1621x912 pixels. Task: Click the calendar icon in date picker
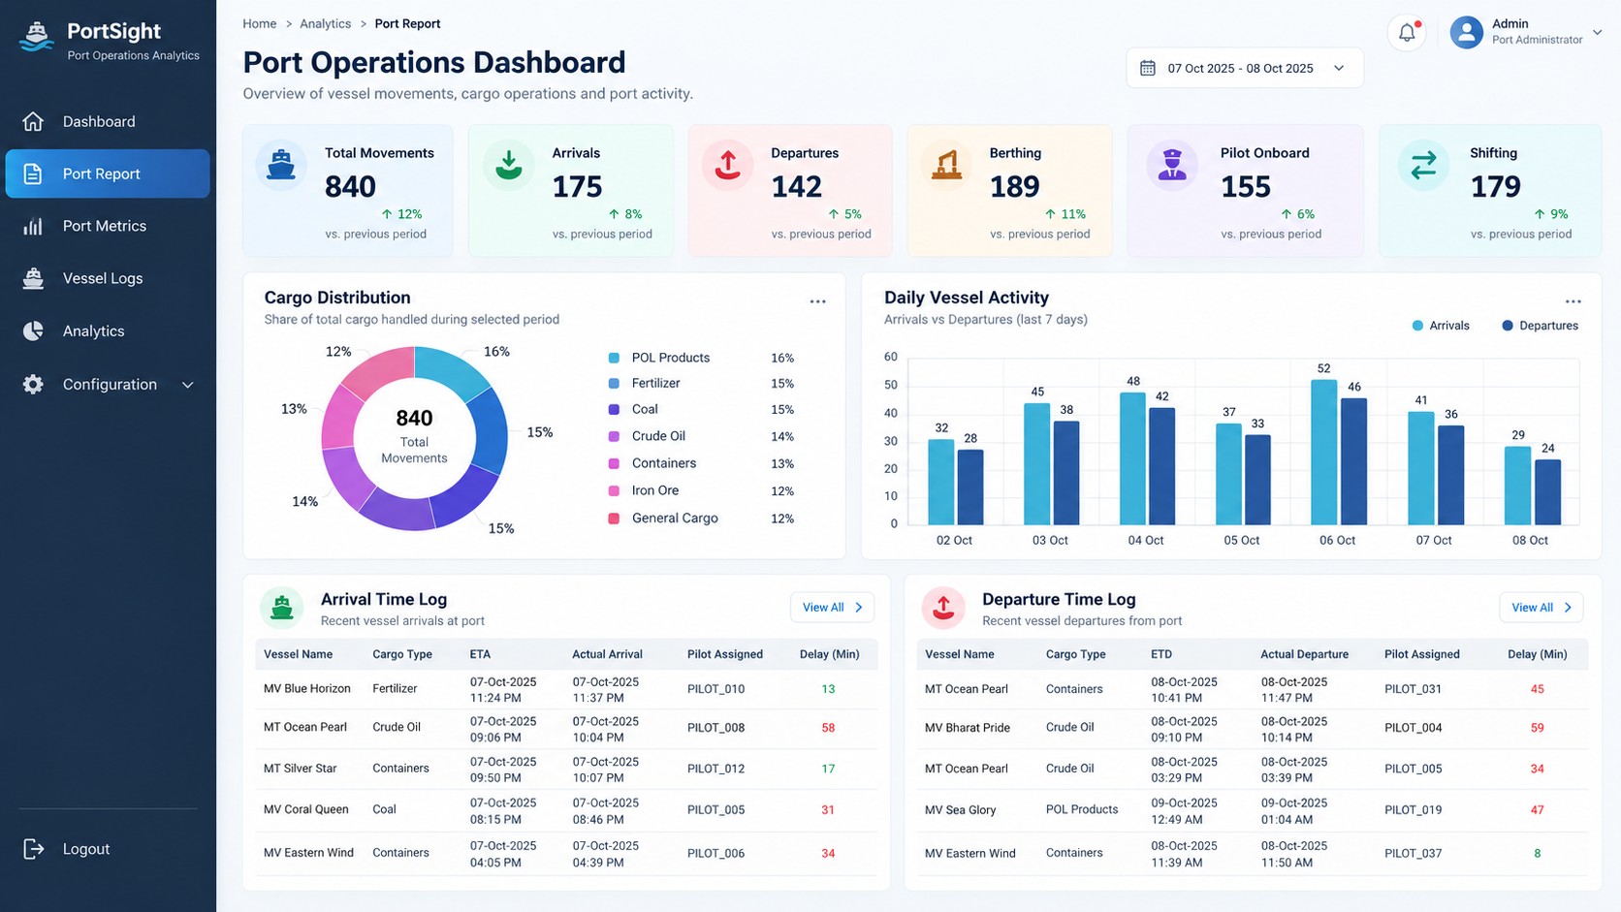coord(1148,68)
